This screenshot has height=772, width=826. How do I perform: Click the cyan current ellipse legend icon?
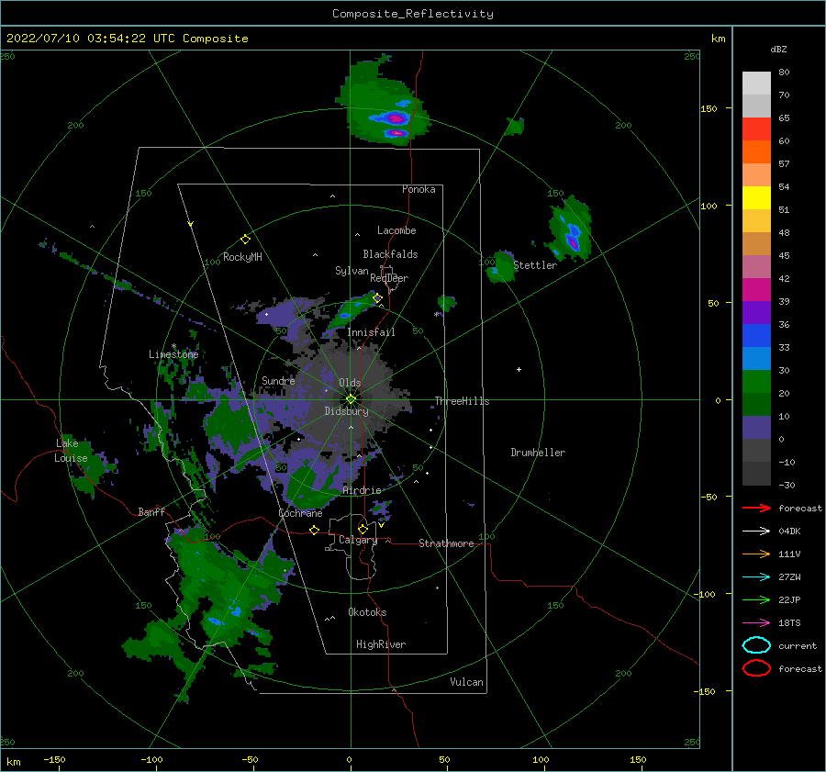(x=756, y=645)
